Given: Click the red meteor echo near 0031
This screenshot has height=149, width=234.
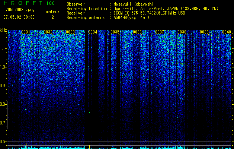Looking at the screenshot, I should coord(26,110).
